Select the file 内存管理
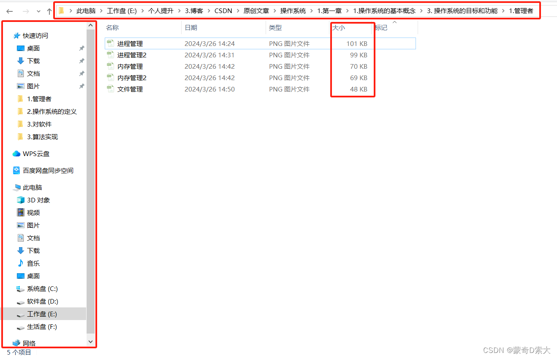This screenshot has width=557, height=358. tap(130, 66)
